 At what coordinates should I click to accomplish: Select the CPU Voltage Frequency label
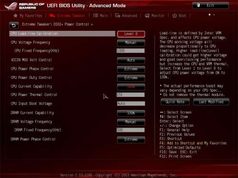30,42
